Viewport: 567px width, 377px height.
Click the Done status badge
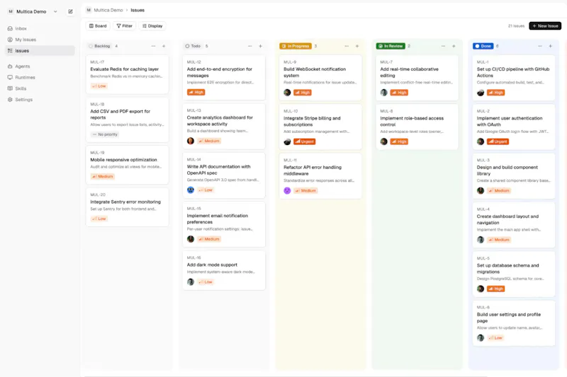click(483, 46)
